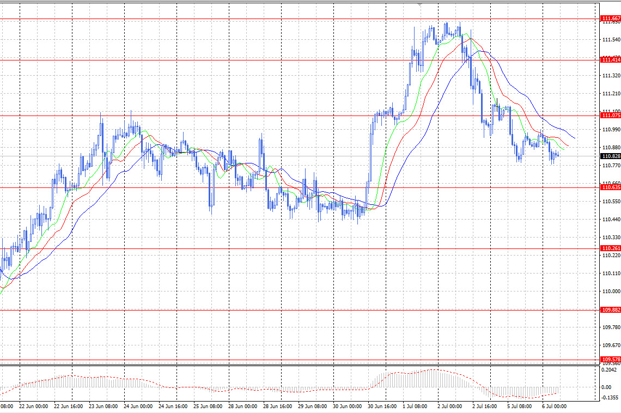The height and width of the screenshot is (413, 621).
Task: Select the red 110.635 level label
Action: 611,187
